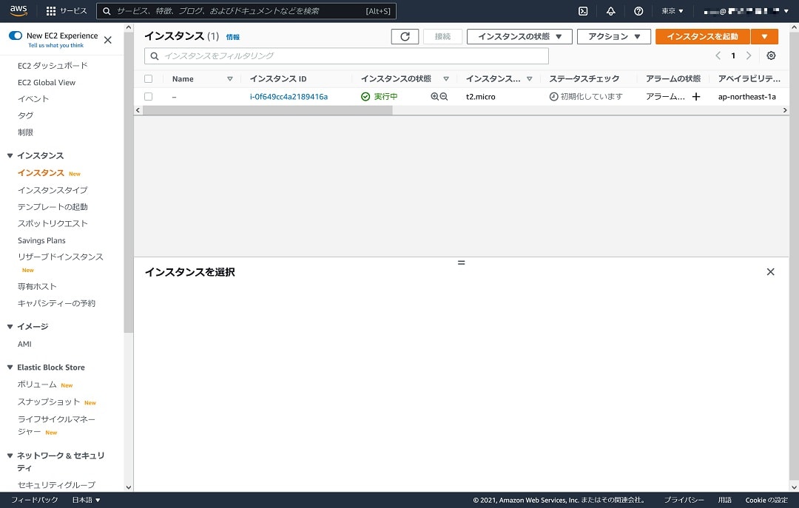Screen dimensions: 799x508
Task: Open ボリューム in sidebar
Action: pos(37,385)
